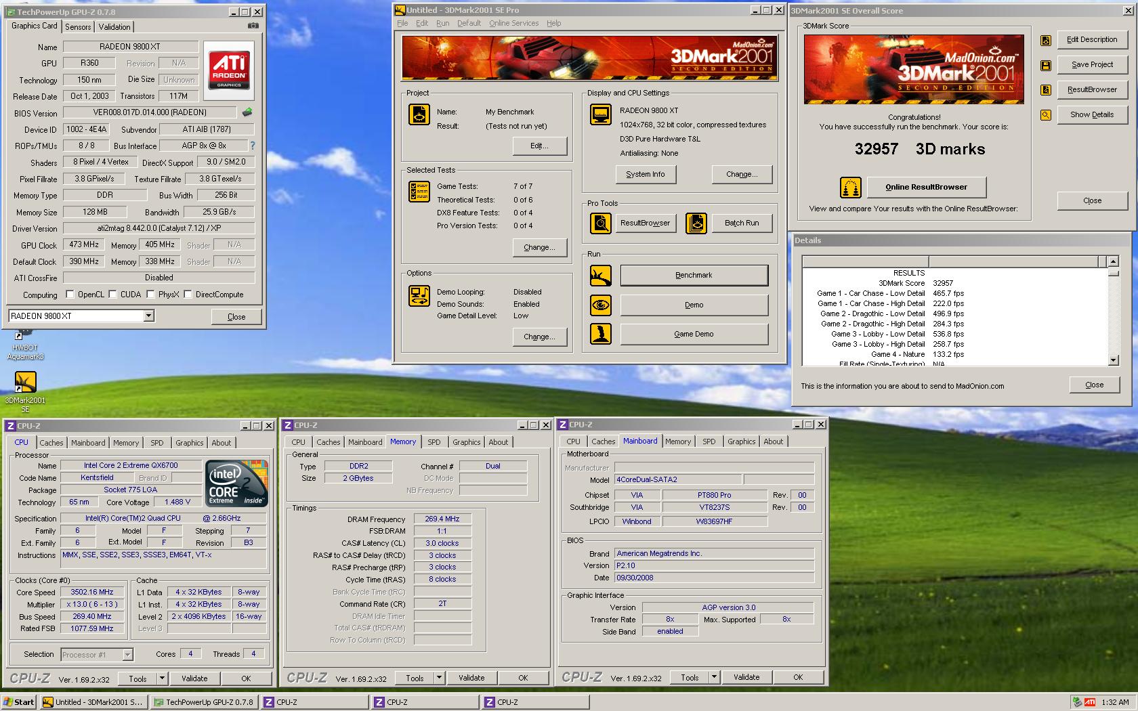Click the Project icon in 3DMark2001
1138x711 pixels.
[419, 114]
